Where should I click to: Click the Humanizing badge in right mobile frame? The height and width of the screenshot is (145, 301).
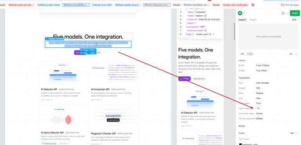tap(188, 138)
